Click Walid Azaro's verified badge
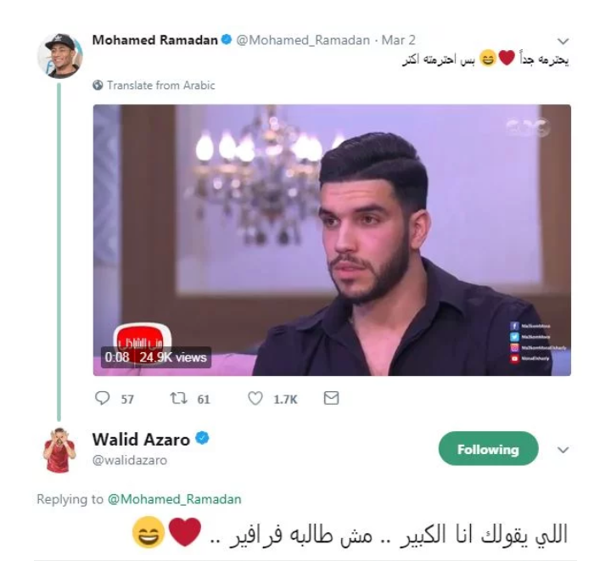The image size is (611, 561). [202, 438]
